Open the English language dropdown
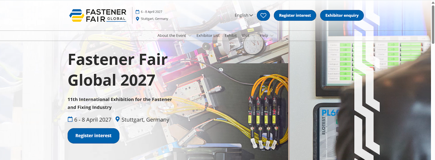The height and width of the screenshot is (160, 435). coord(244,15)
